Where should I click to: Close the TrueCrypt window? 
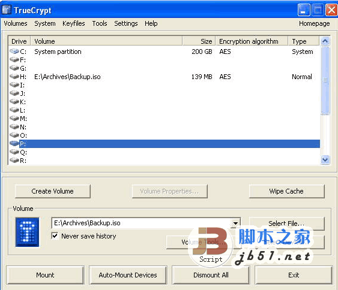(331, 10)
